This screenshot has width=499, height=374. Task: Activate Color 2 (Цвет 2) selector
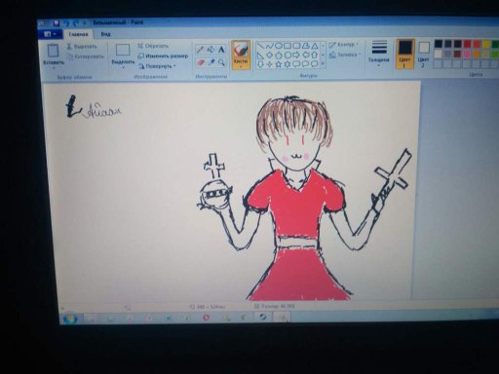(424, 54)
